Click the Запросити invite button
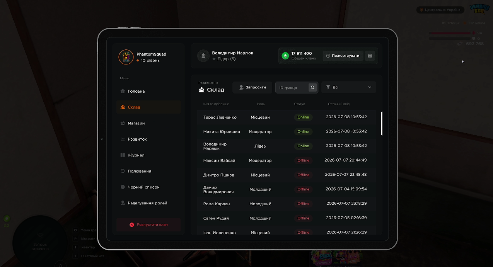Screen dimensions: 493x267 pyautogui.click(x=252, y=87)
